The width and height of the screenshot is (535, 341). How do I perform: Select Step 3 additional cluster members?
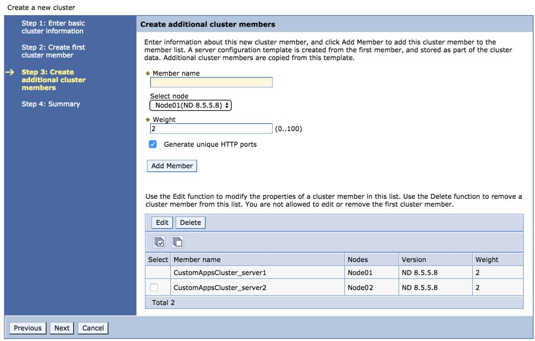(53, 80)
